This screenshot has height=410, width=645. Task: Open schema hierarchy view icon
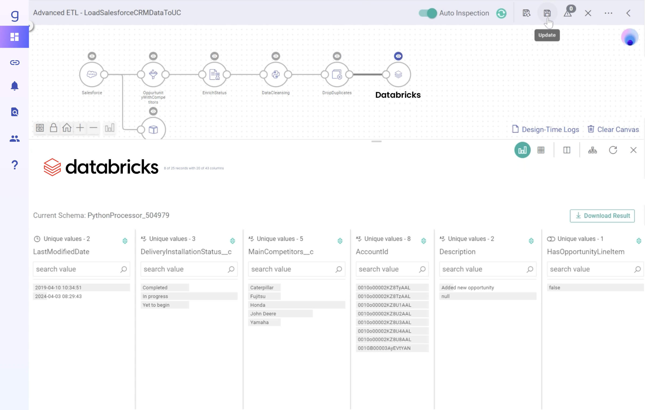tap(592, 150)
